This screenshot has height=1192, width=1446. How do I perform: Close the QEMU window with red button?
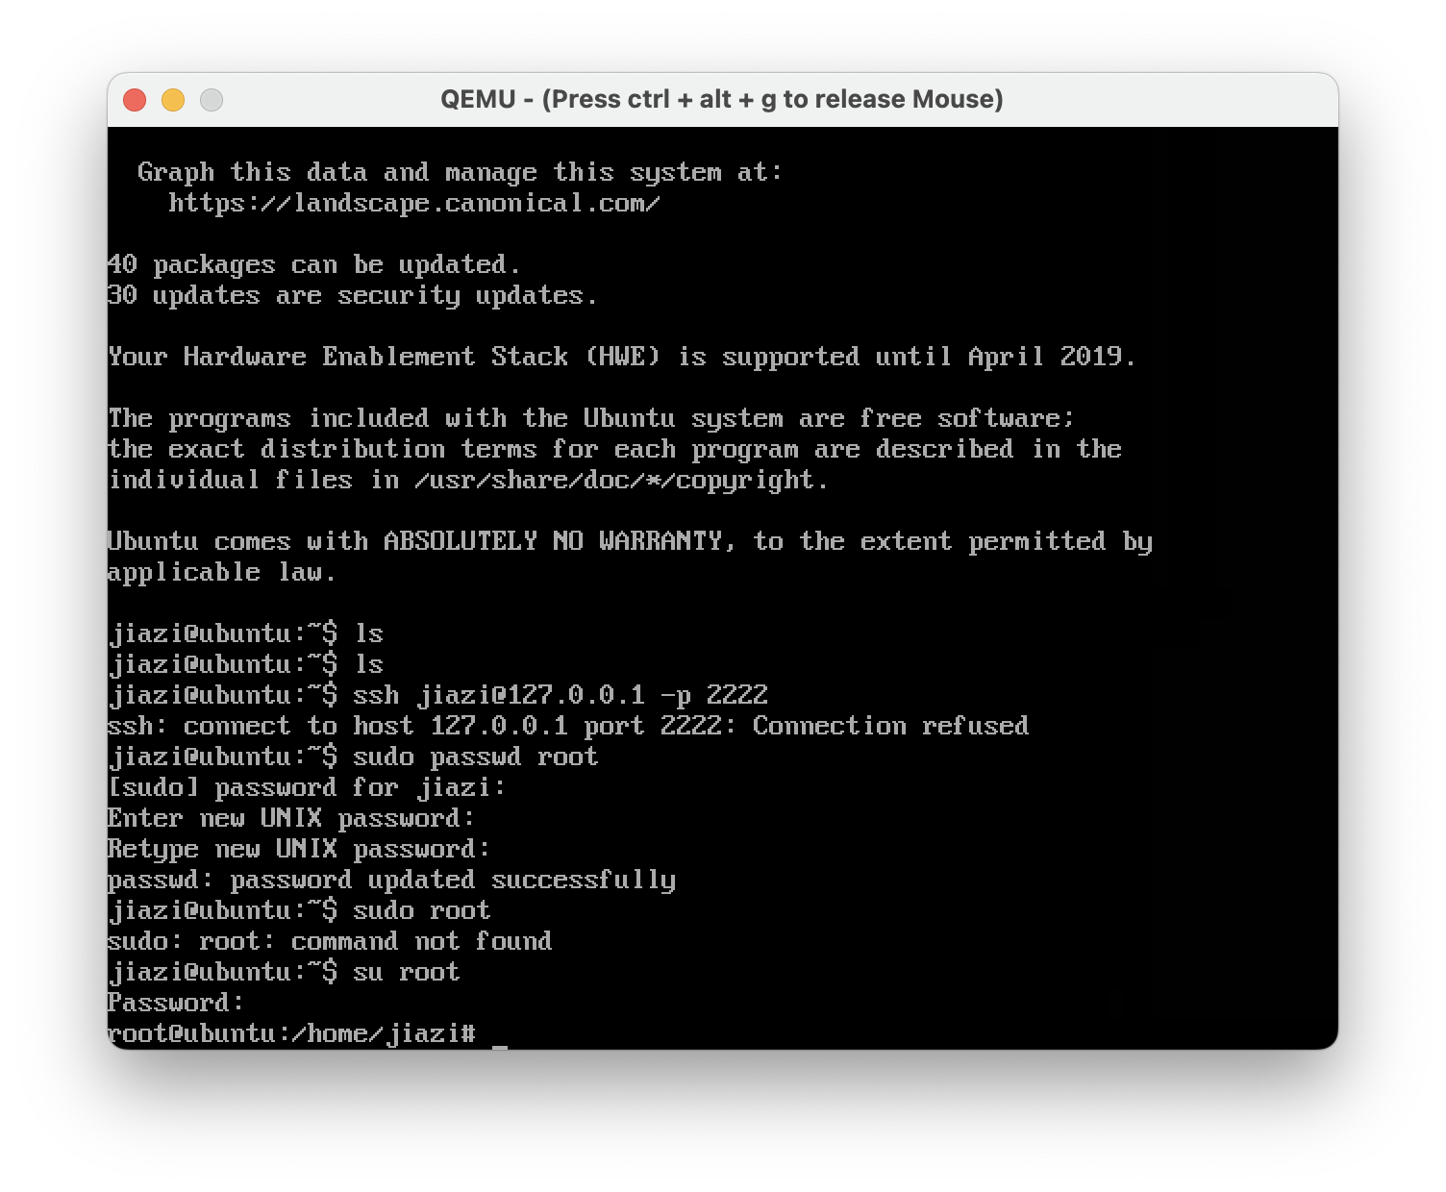click(135, 100)
